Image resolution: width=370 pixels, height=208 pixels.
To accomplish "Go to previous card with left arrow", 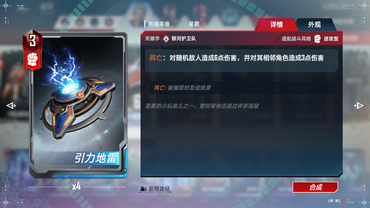I will pos(11,106).
